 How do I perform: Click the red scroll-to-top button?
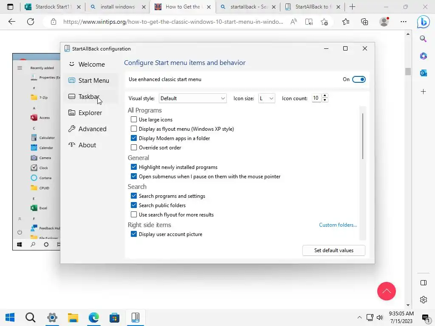[387, 291]
